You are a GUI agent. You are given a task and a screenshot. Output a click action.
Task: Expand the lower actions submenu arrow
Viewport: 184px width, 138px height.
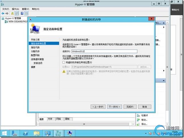click(x=164, y=71)
